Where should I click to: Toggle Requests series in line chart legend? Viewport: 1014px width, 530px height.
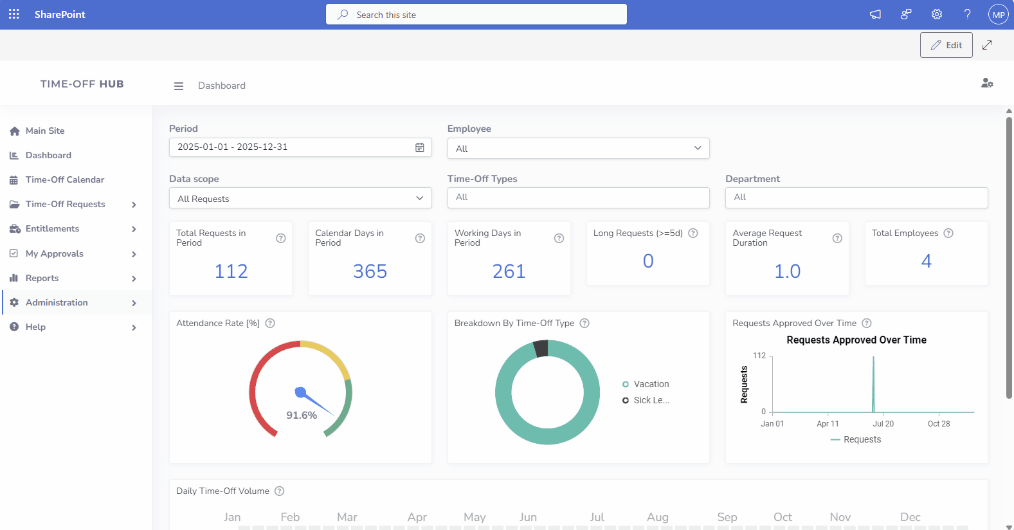click(x=856, y=439)
